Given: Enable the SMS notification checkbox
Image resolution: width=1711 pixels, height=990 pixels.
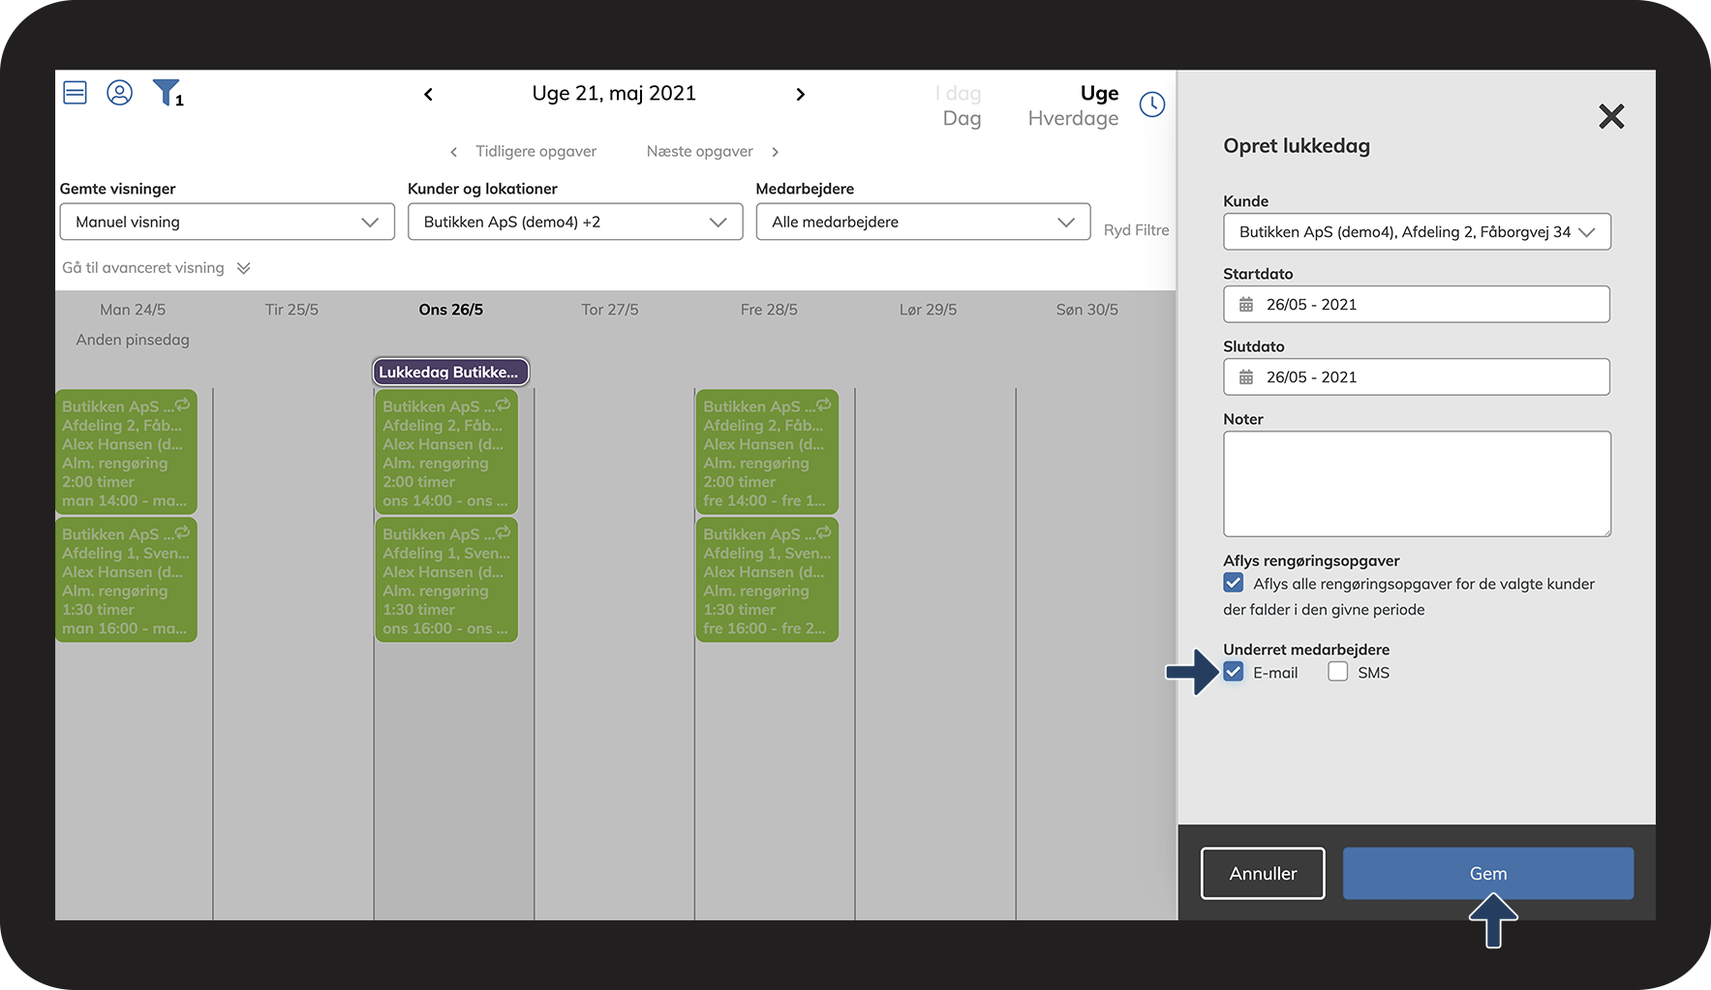Looking at the screenshot, I should tap(1337, 672).
